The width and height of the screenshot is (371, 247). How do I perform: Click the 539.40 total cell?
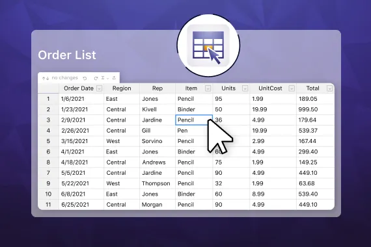point(316,194)
